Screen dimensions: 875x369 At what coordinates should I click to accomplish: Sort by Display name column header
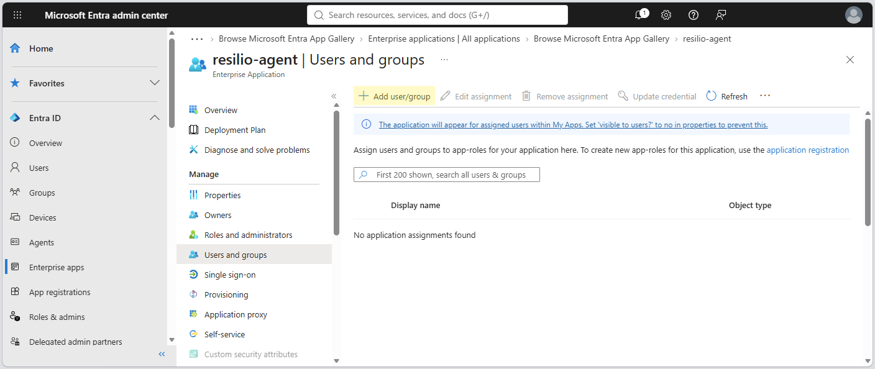tap(415, 205)
